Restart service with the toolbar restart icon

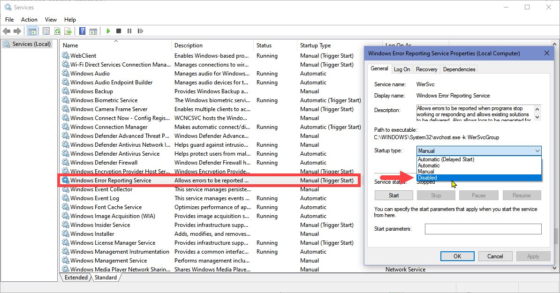pyautogui.click(x=140, y=31)
